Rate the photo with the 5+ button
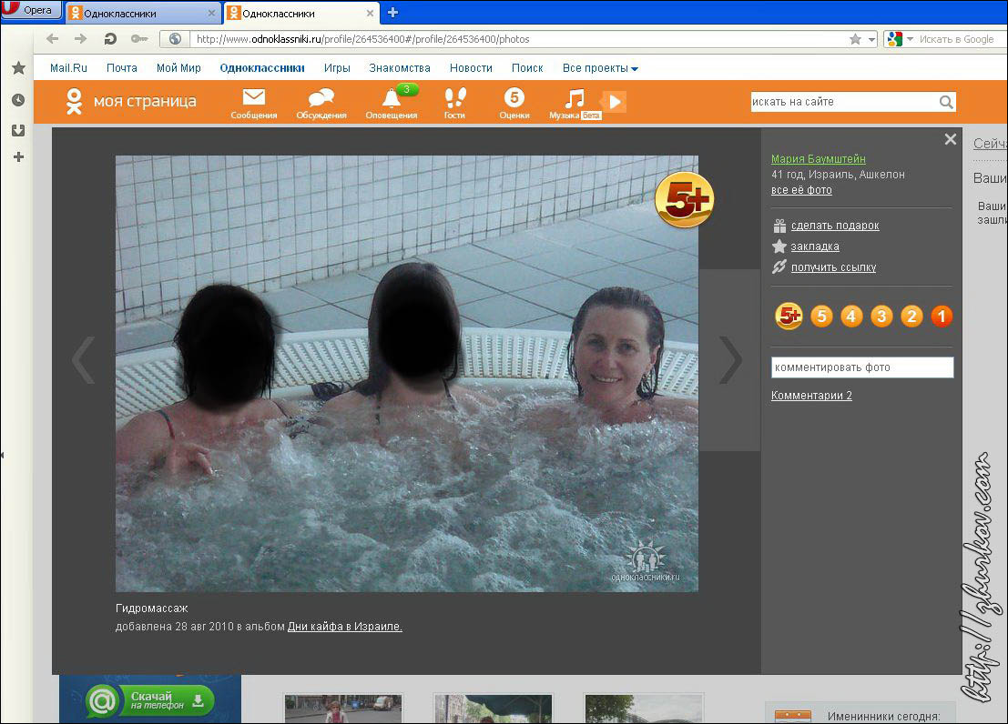Viewport: 1008px width, 724px height. click(788, 317)
